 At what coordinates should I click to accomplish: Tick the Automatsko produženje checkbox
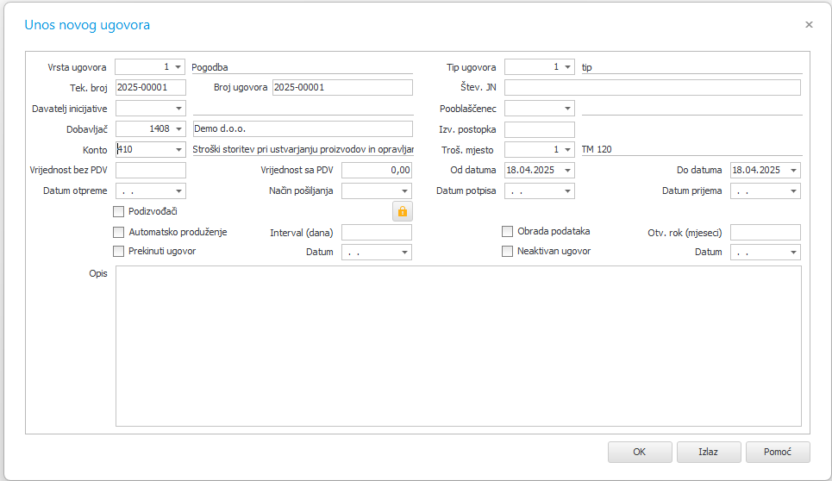coord(118,232)
